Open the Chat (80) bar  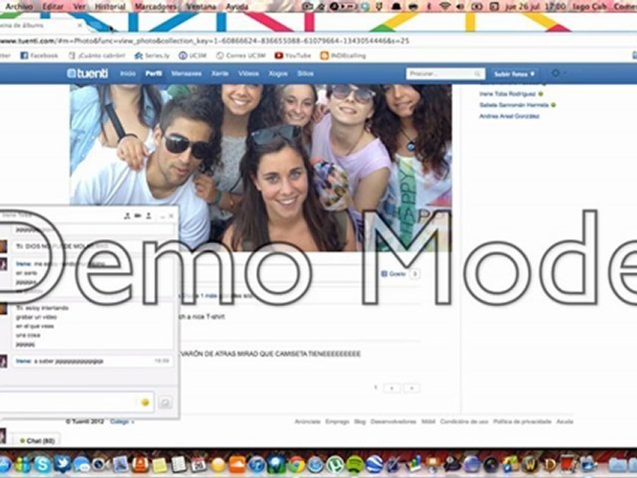click(37, 441)
